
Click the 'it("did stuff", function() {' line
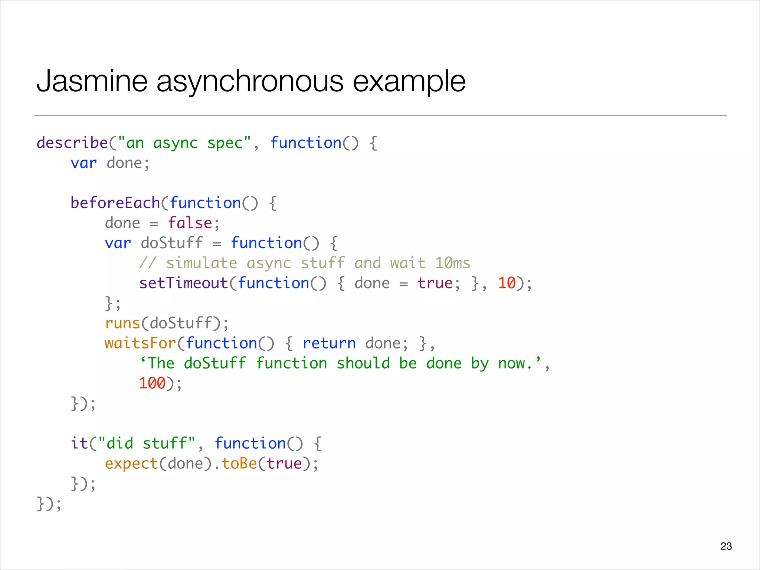click(x=196, y=444)
